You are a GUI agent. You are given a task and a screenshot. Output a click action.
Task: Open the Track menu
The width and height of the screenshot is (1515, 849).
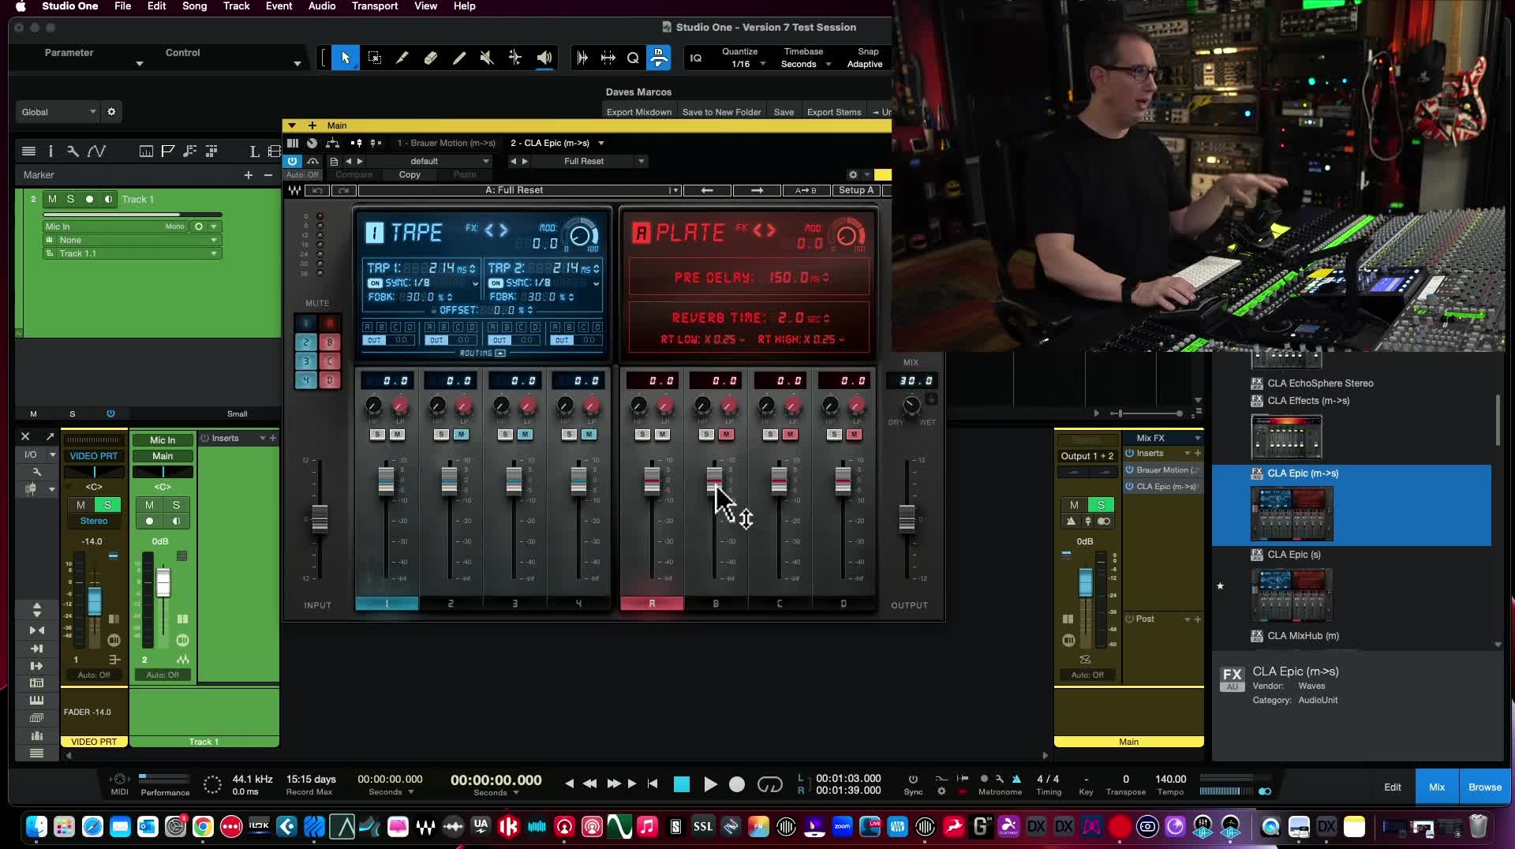[236, 6]
